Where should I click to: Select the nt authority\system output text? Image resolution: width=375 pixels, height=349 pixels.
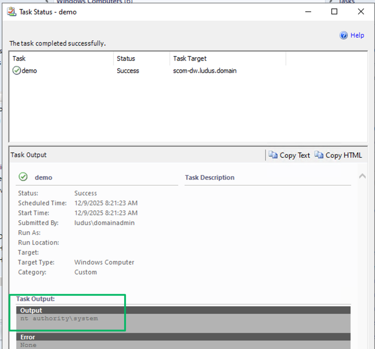click(59, 319)
